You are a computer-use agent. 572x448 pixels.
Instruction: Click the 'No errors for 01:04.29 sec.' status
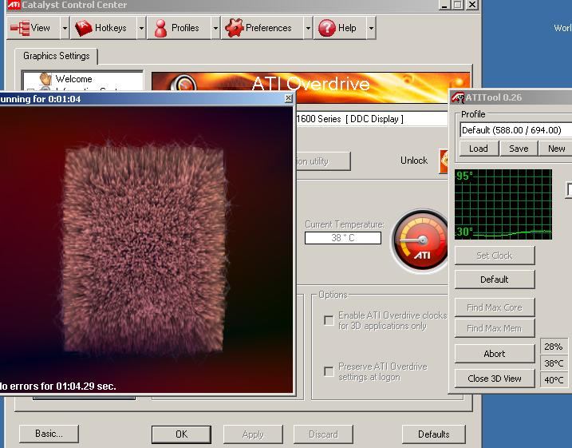58,386
